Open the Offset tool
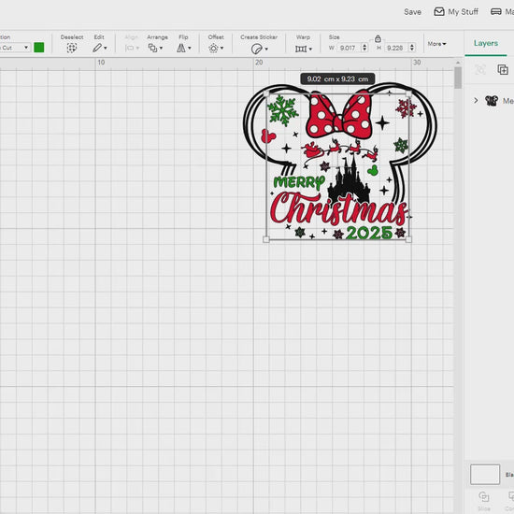The image size is (514, 514). (x=216, y=49)
